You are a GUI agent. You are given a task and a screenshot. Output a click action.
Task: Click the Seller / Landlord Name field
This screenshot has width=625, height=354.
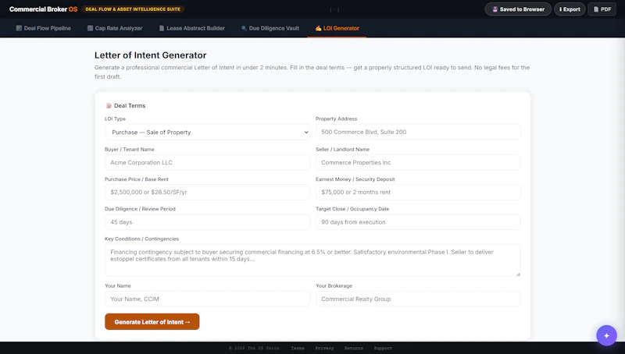(418, 162)
